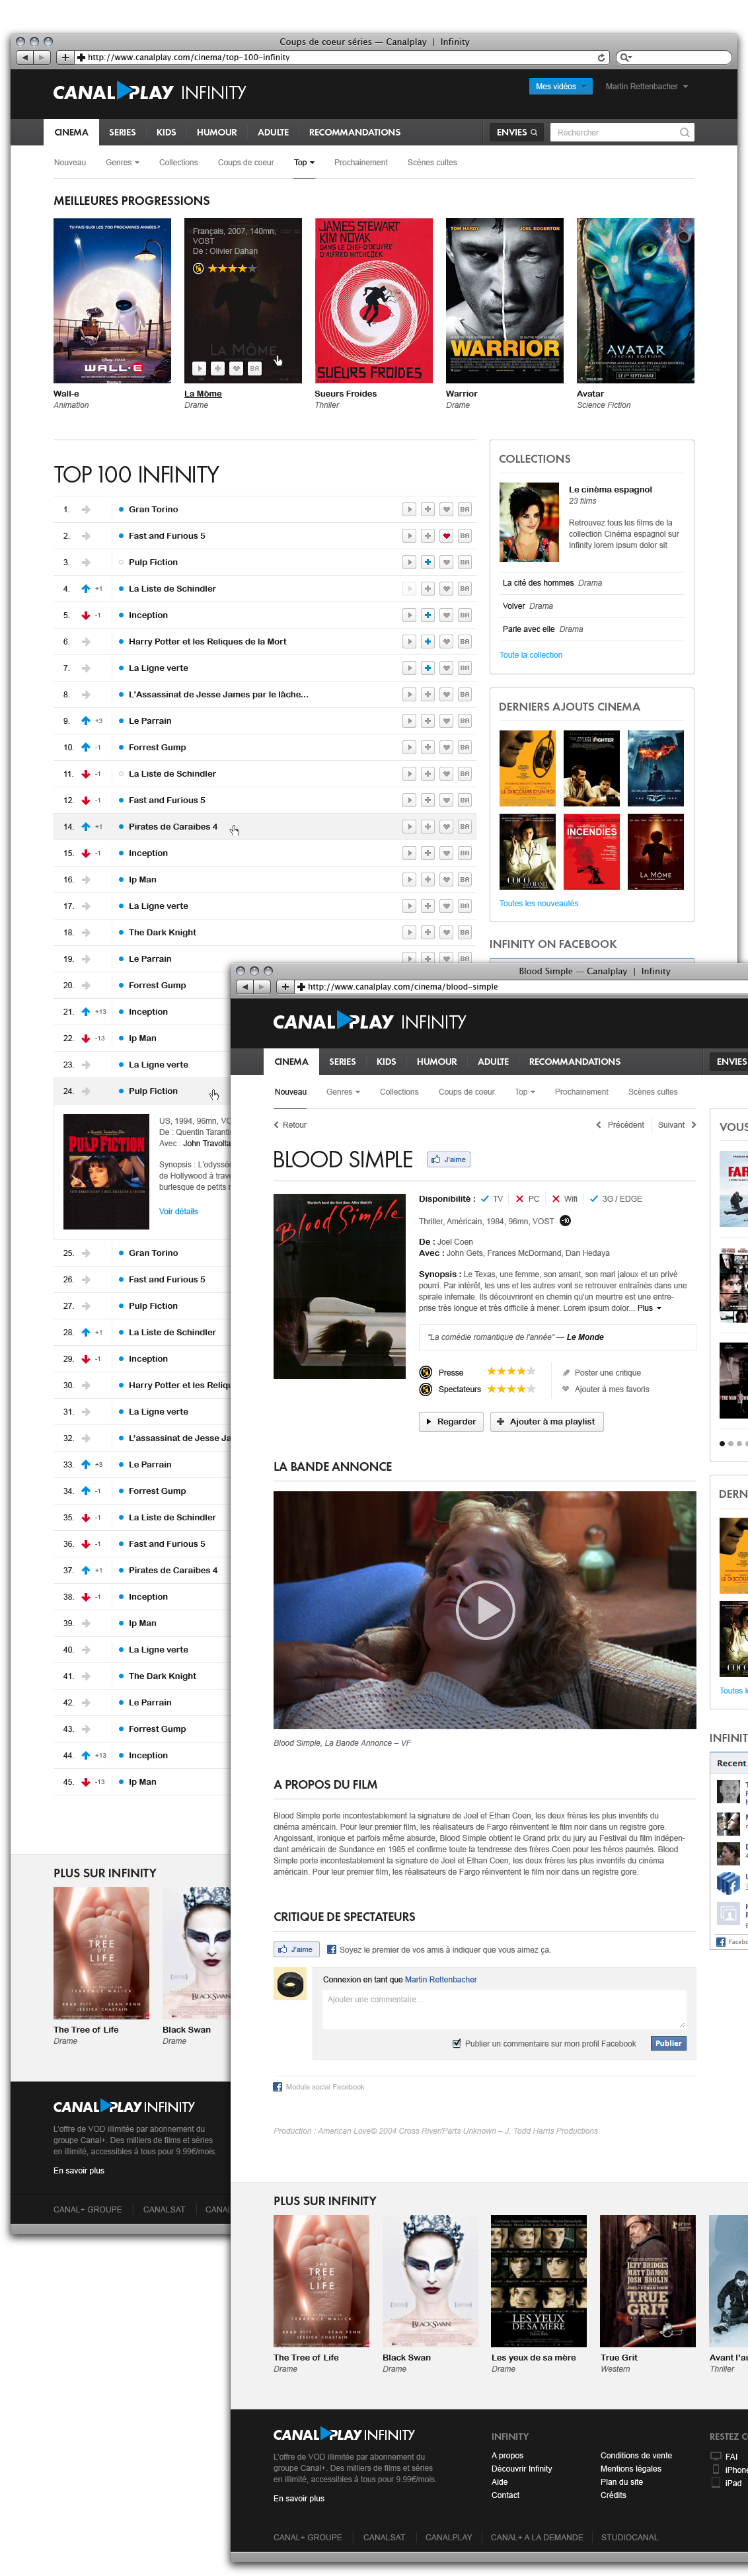
Task: Click play icon on Harry Potter row 6
Action: point(409,642)
